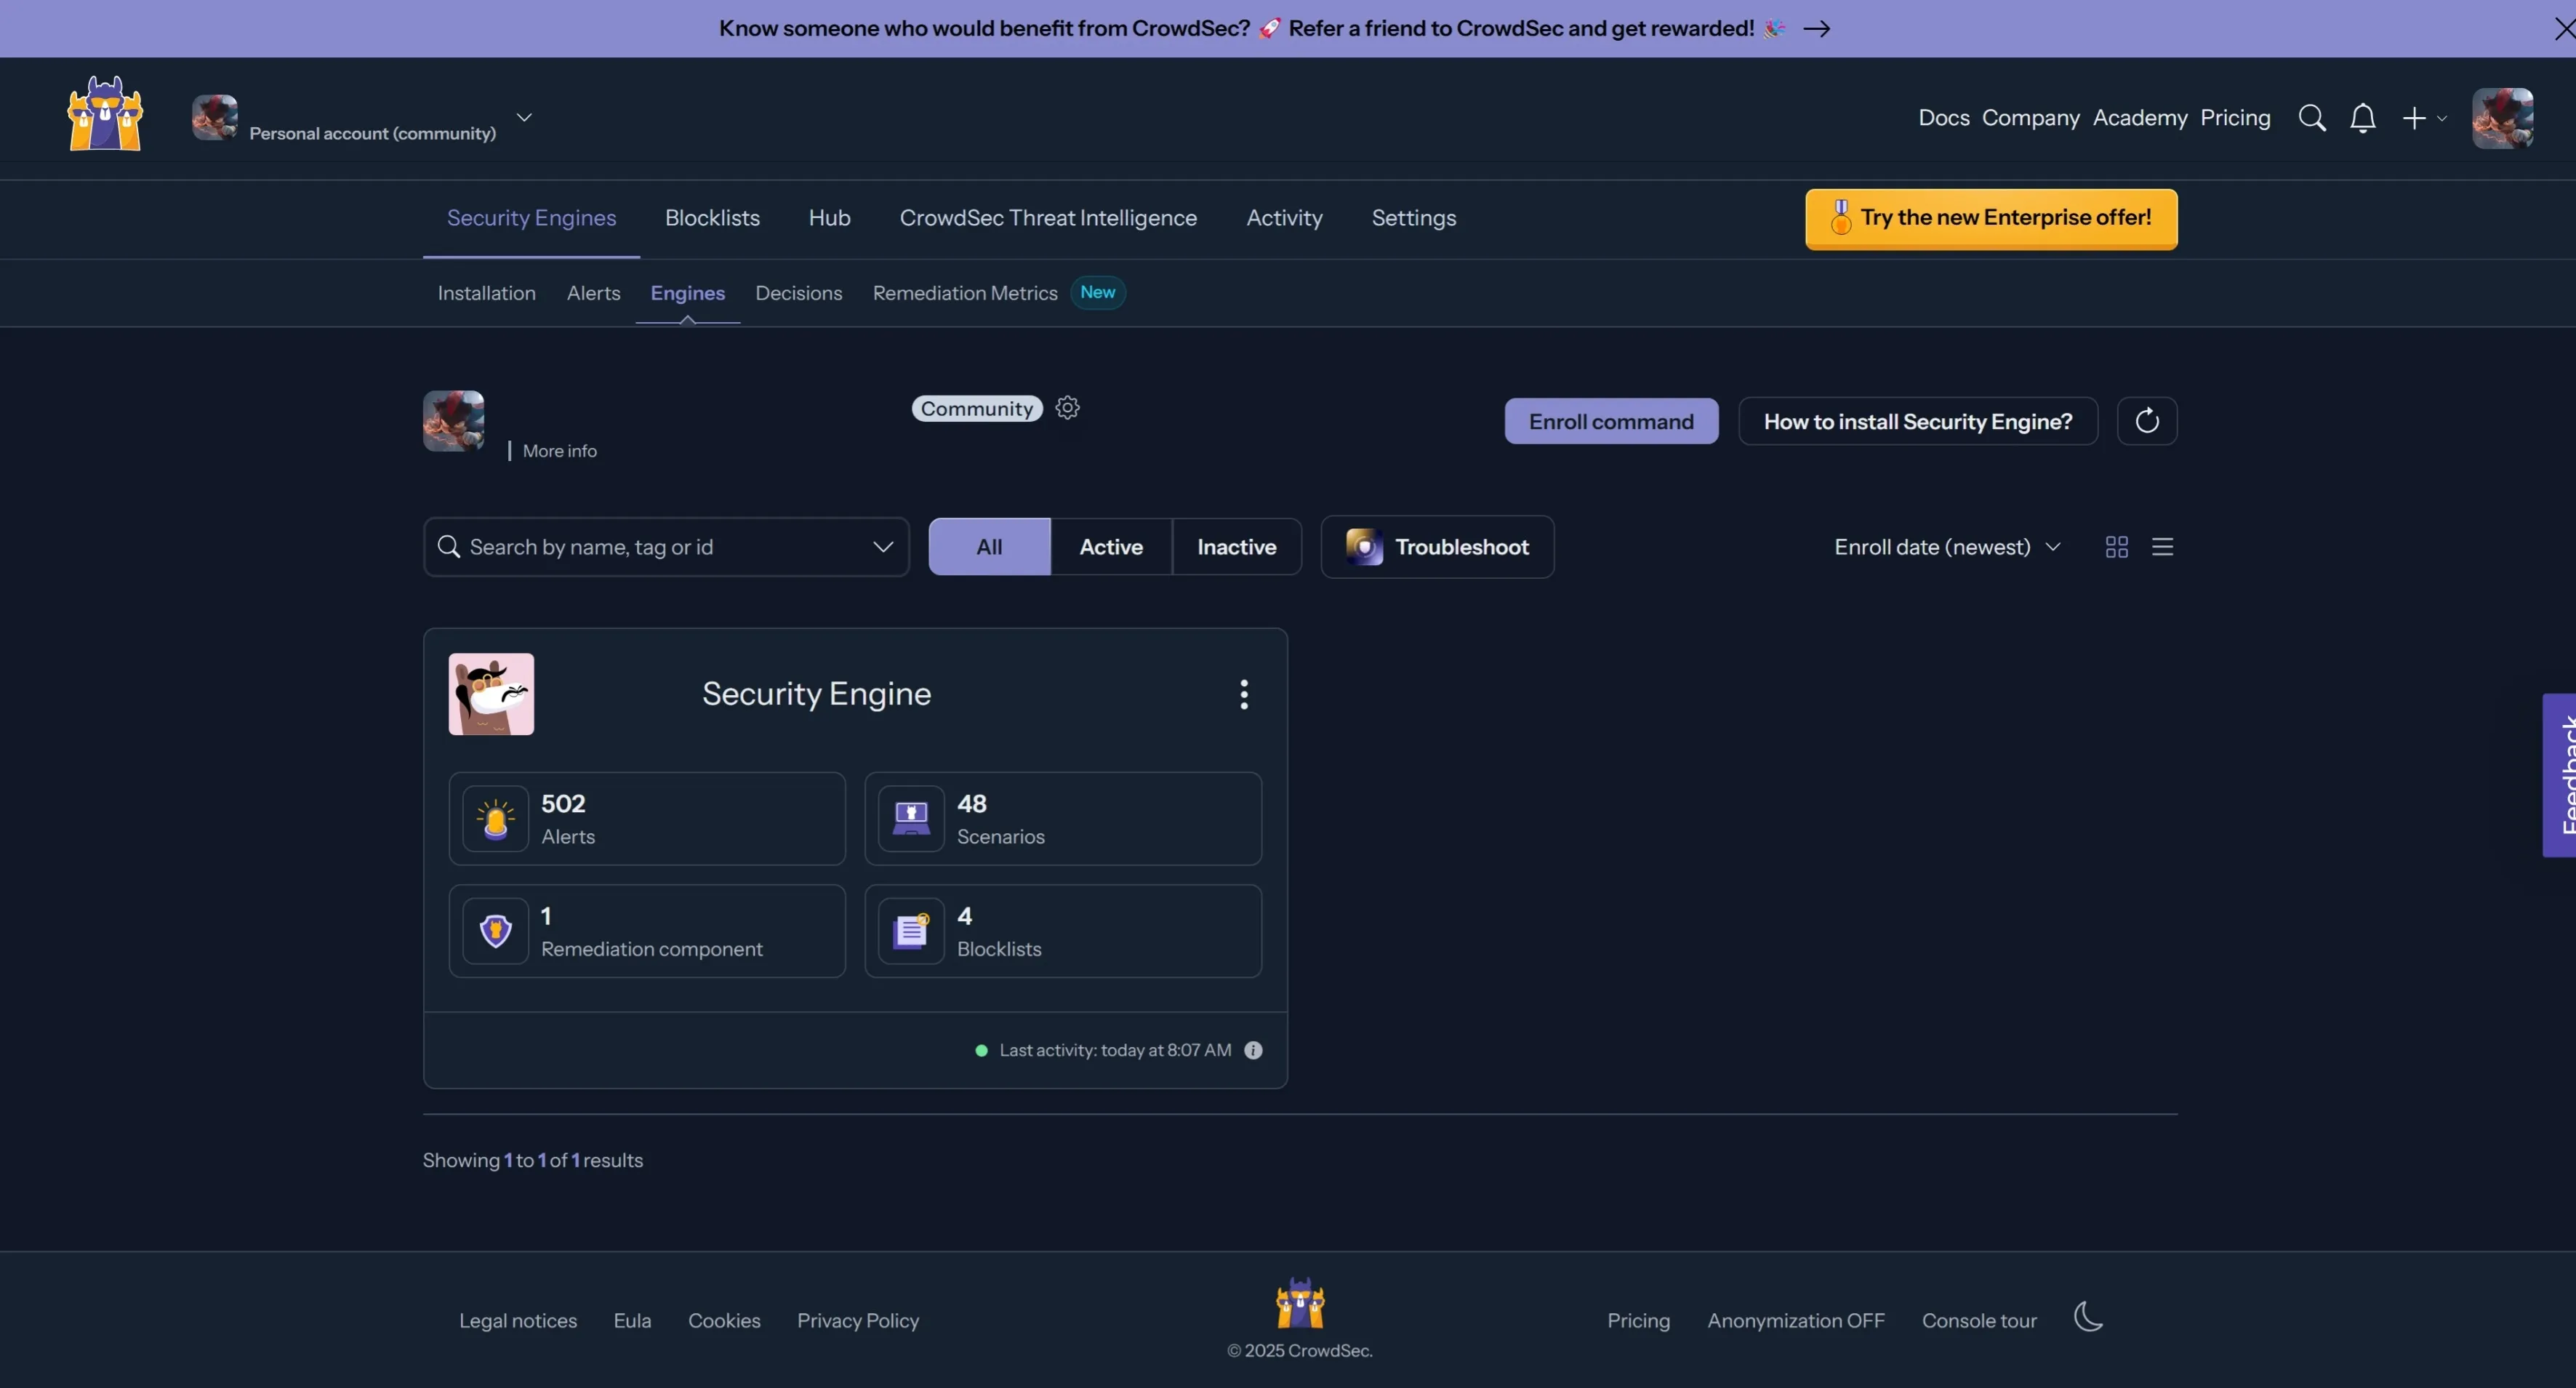The width and height of the screenshot is (2576, 1388).
Task: Select the Engines sub-tab
Action: point(687,293)
